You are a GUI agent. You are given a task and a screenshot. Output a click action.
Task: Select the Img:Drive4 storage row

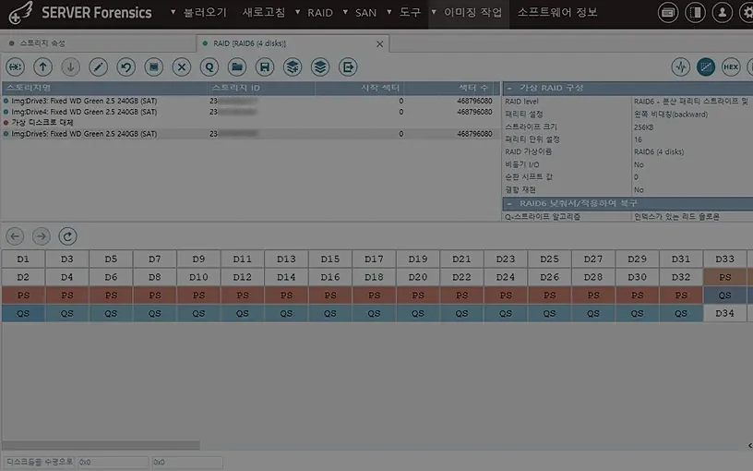(250, 112)
